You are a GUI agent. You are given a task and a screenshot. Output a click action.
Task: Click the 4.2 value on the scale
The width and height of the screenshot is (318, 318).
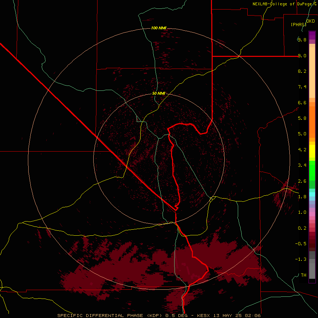(x=302, y=150)
